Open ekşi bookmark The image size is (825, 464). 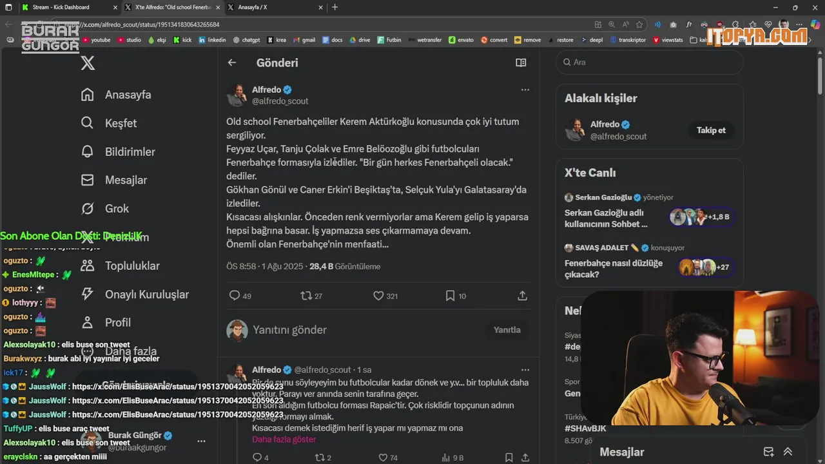(x=157, y=40)
